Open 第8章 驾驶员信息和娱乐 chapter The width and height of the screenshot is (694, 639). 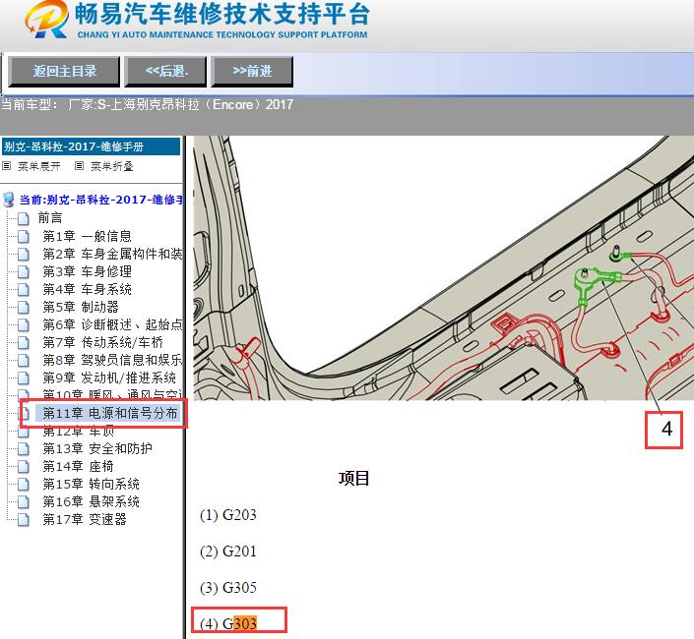(x=112, y=360)
